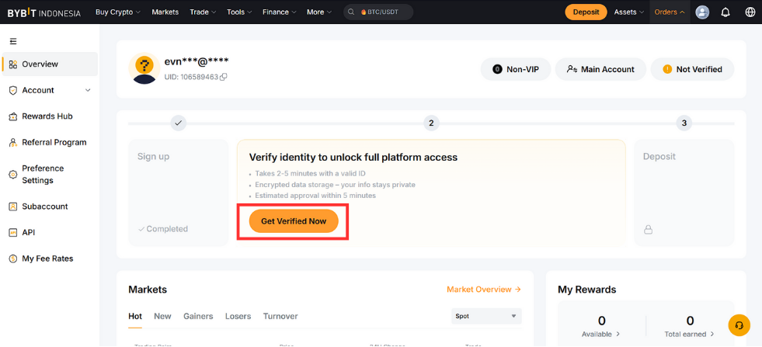Viewport: 762px width, 347px height.
Task: Click the API sidebar icon
Action: pyautogui.click(x=13, y=233)
